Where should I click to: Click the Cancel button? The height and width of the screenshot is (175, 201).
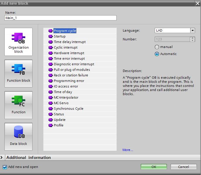pyautogui.click(x=183, y=167)
